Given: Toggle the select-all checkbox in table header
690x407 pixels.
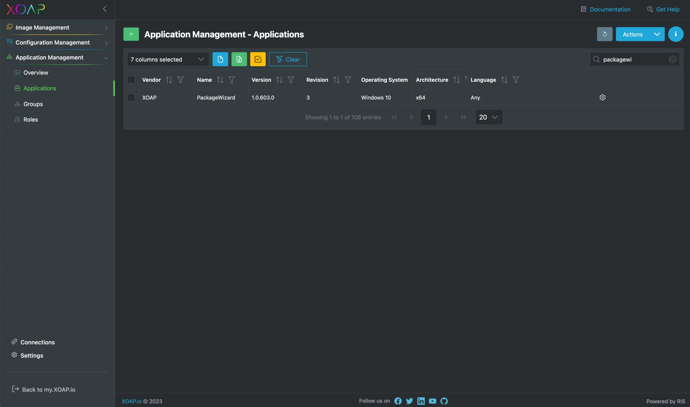Looking at the screenshot, I should coord(131,80).
